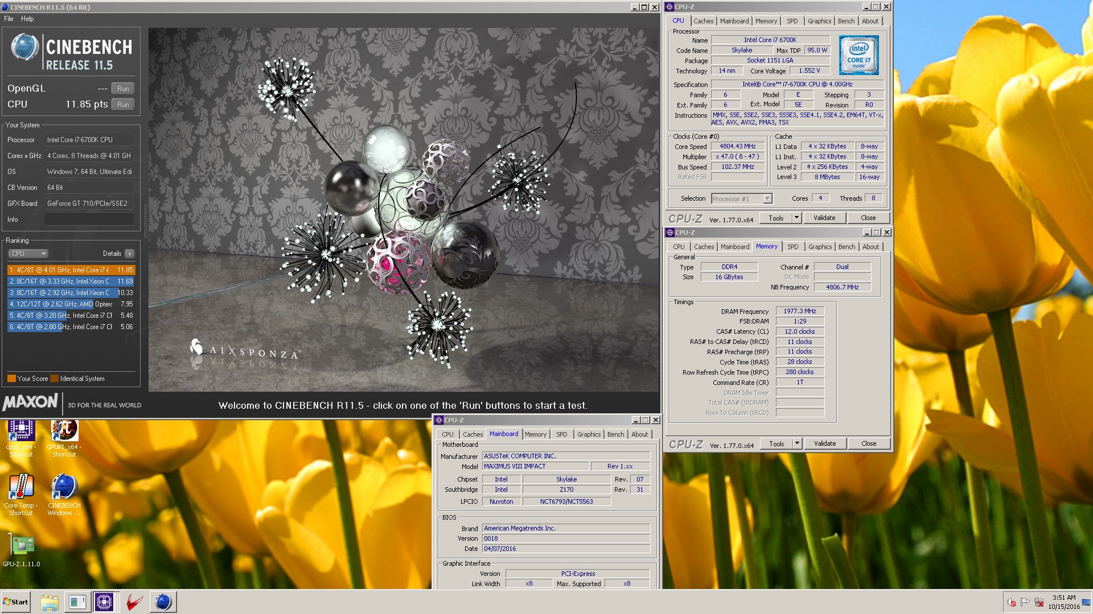
Task: Open the Start menu
Action: coord(15,602)
